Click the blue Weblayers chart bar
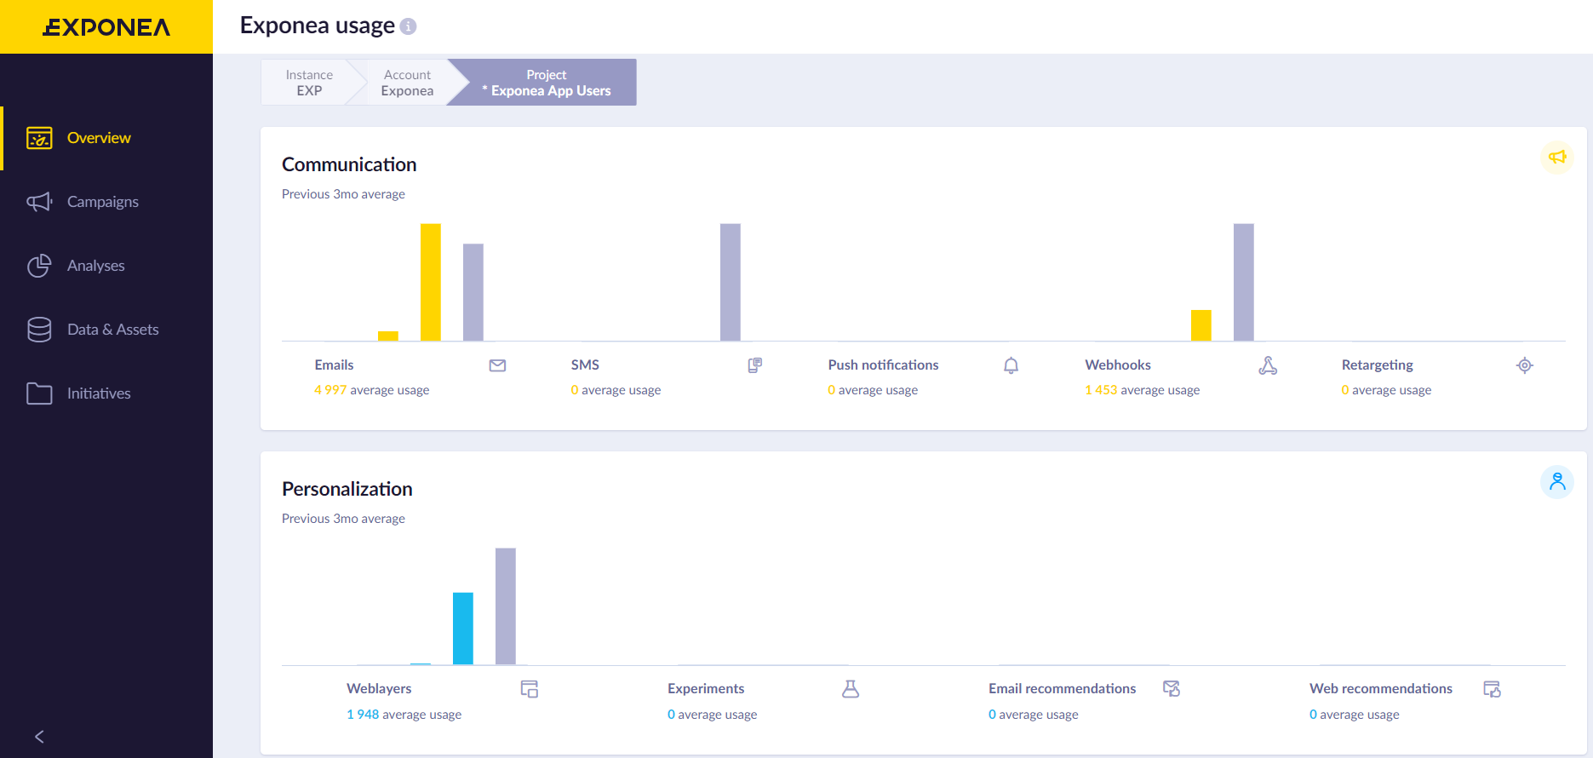Viewport: 1593px width, 758px height. pos(463,629)
